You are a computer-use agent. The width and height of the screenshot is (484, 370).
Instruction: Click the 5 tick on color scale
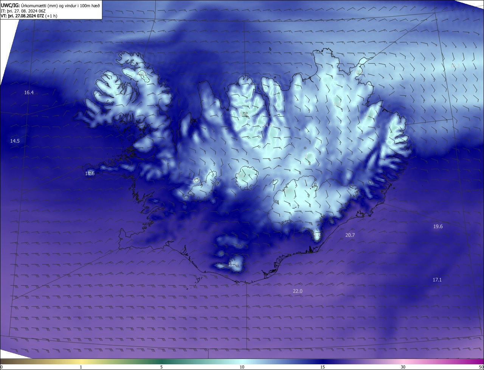click(x=161, y=367)
